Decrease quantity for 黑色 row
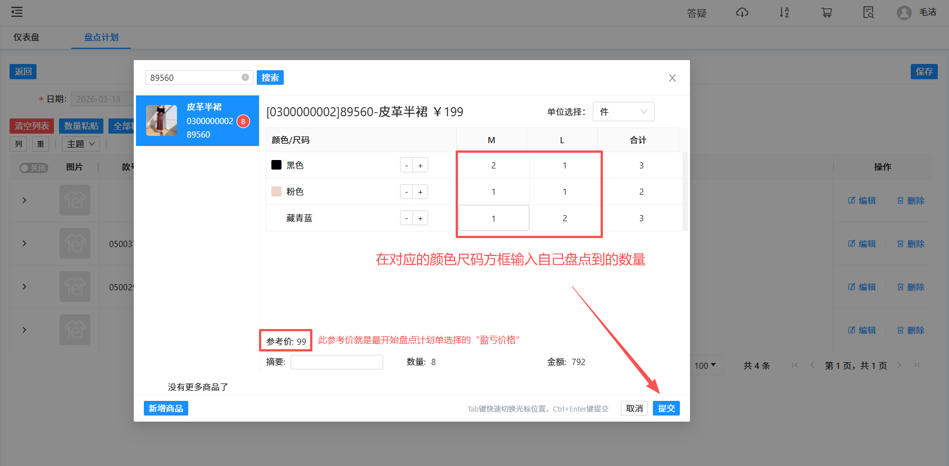The height and width of the screenshot is (466, 949). tap(406, 165)
